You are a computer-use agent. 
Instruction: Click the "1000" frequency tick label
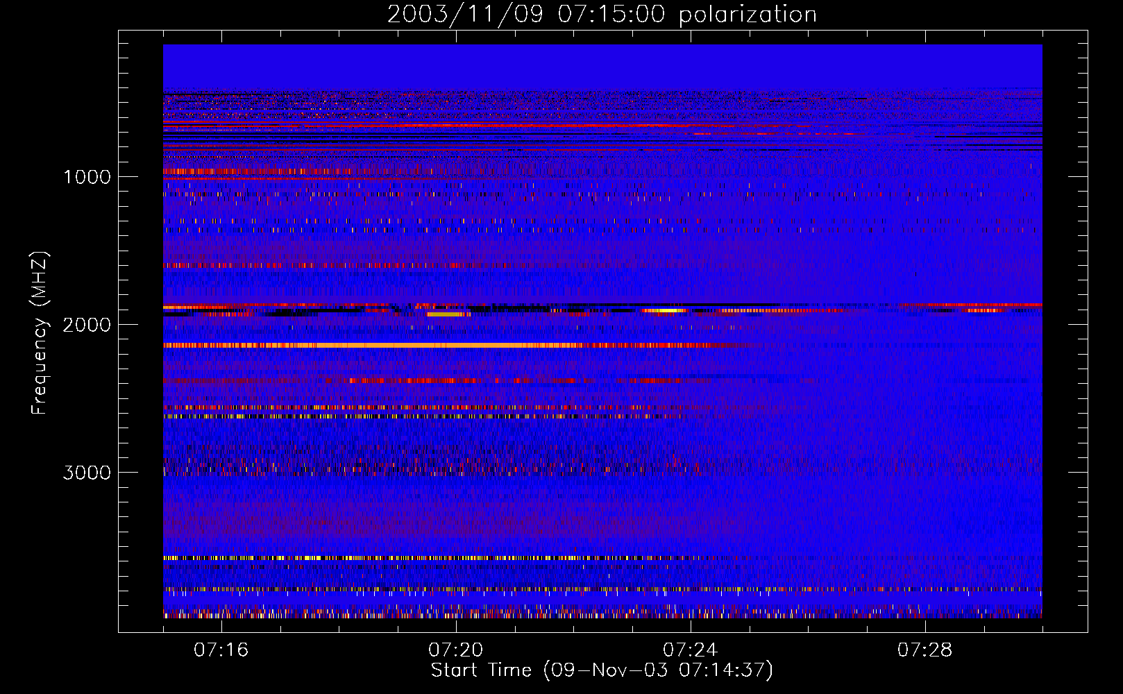coord(87,177)
